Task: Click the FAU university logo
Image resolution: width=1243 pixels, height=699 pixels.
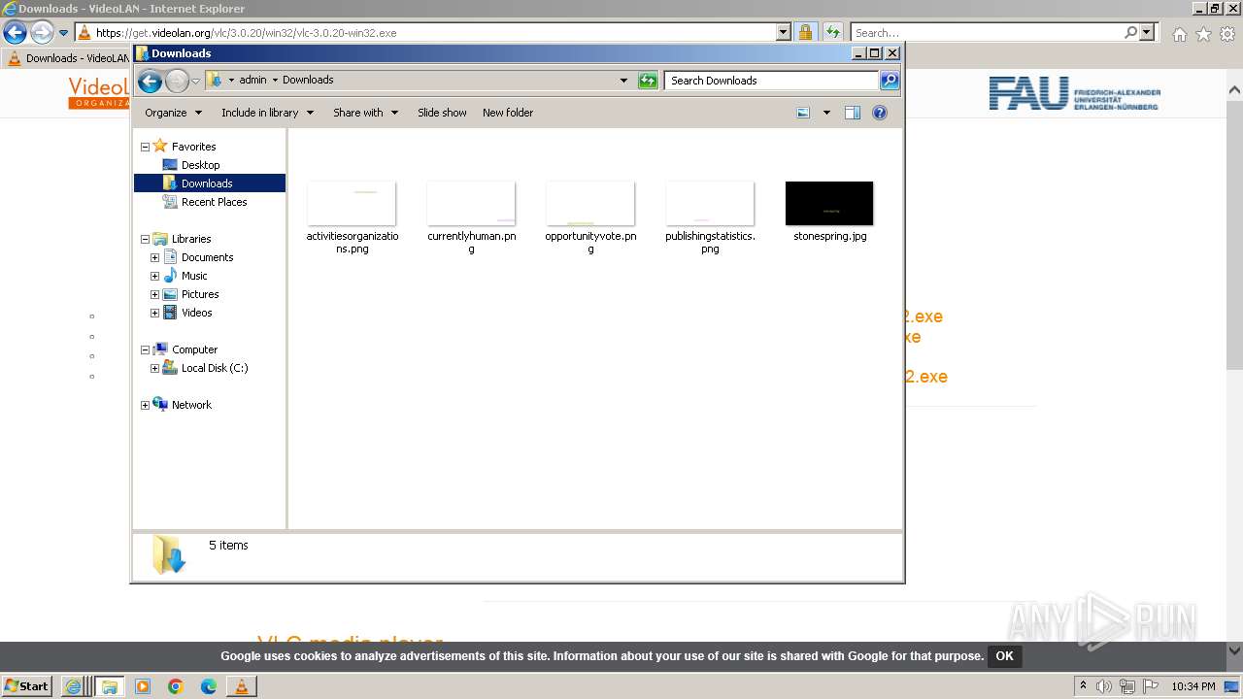Action: (1074, 93)
